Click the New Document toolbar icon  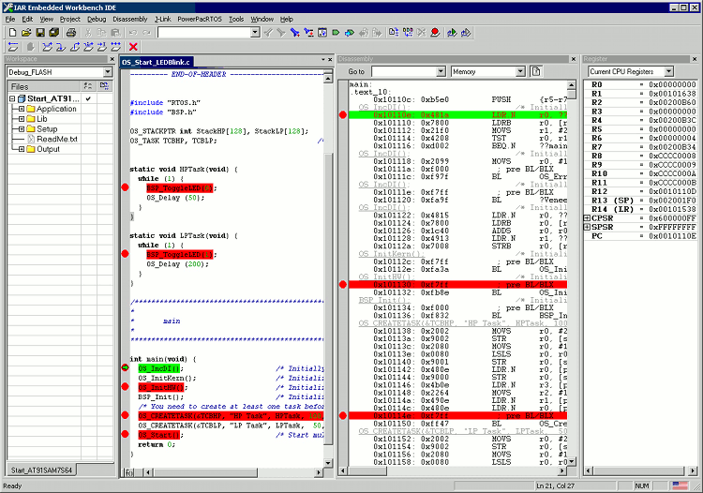pos(11,32)
